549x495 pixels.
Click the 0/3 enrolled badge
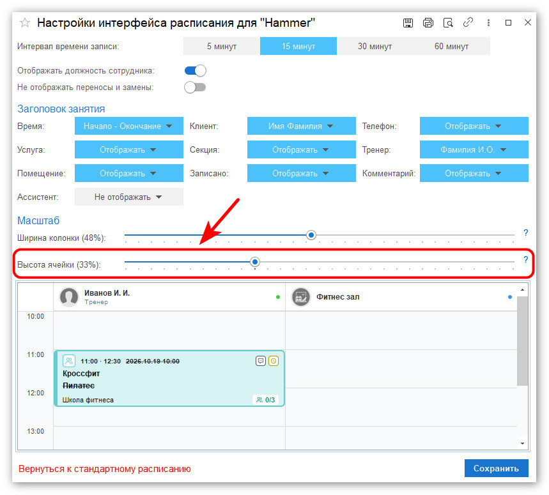[266, 400]
